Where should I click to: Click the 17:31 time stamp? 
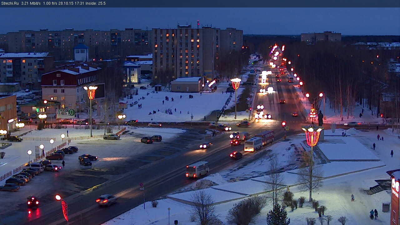coord(79,3)
